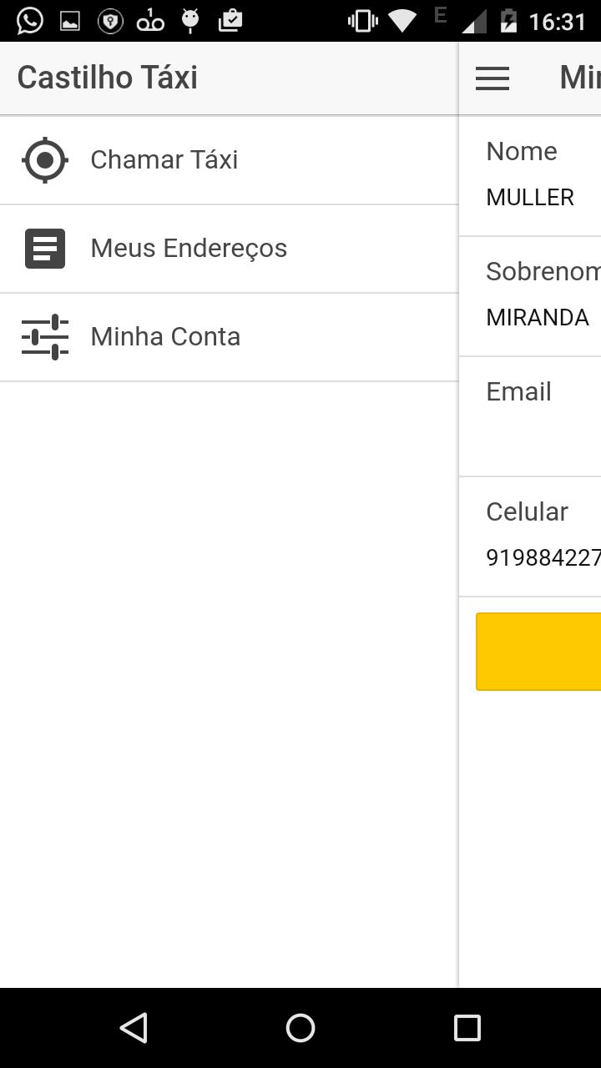
Task: Select the Nome field with MULLER
Action: click(530, 176)
